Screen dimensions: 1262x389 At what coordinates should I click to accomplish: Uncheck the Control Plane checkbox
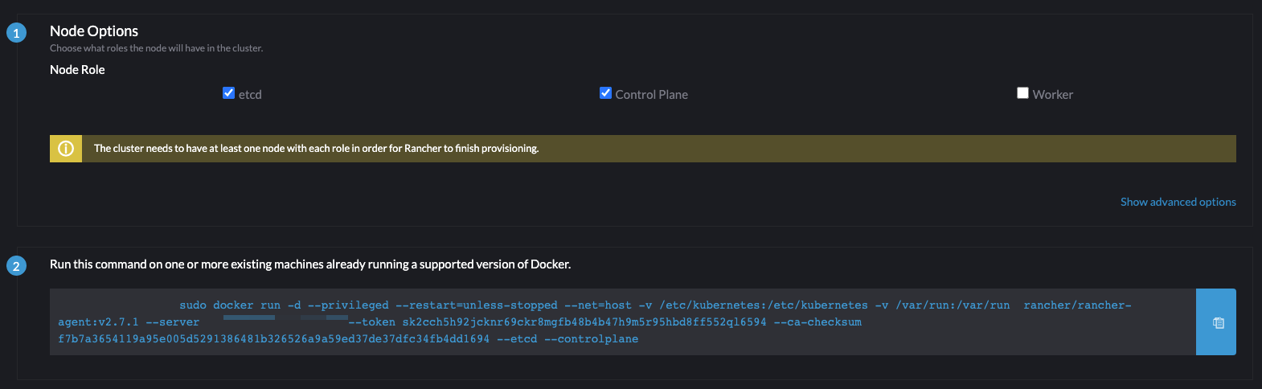[605, 93]
